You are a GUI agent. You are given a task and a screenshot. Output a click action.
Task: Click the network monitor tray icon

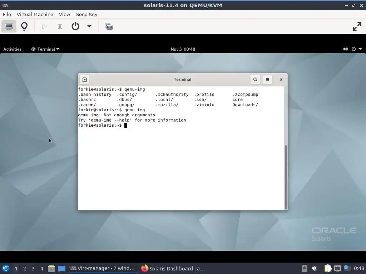tap(337, 268)
